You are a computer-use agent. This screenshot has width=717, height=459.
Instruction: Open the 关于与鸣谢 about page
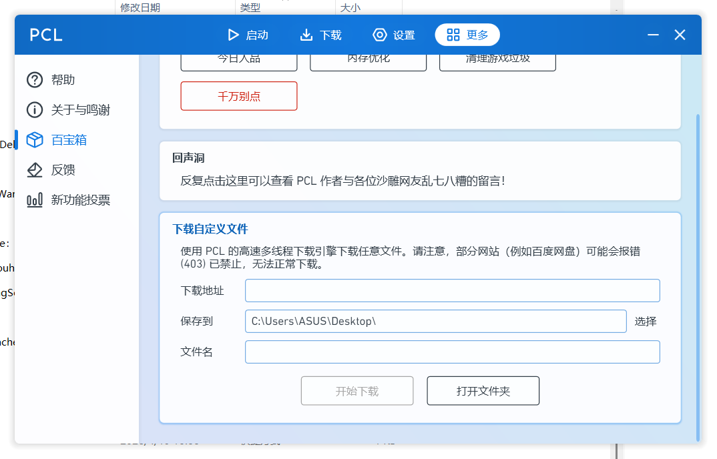(76, 109)
